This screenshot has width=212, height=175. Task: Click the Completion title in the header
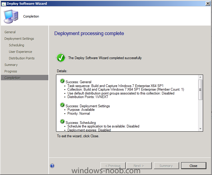(31, 16)
